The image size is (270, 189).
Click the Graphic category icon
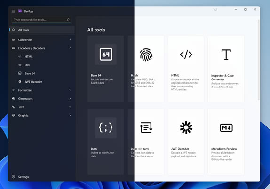coord(13,115)
